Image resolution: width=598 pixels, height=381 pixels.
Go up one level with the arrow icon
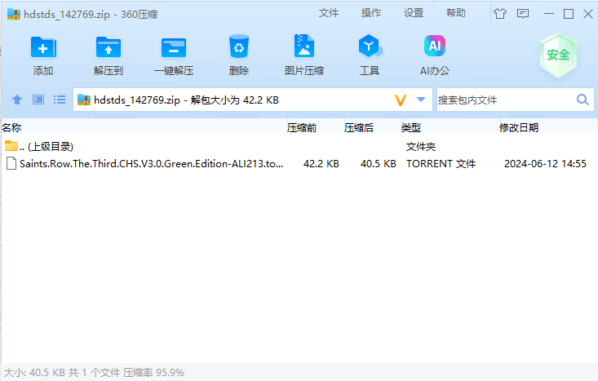click(17, 100)
